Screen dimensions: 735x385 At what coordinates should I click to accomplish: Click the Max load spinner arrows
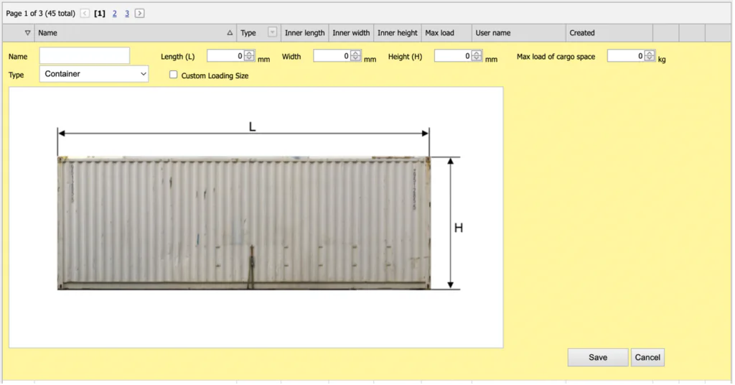[x=650, y=56]
